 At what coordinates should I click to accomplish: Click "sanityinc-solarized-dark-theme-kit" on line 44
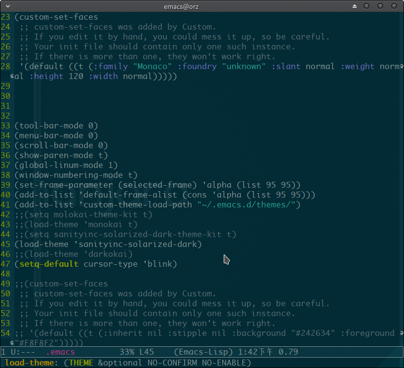pos(138,234)
